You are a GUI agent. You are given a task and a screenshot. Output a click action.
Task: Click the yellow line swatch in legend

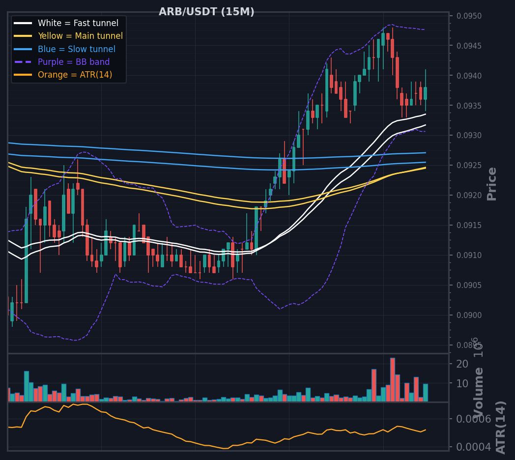(x=23, y=36)
